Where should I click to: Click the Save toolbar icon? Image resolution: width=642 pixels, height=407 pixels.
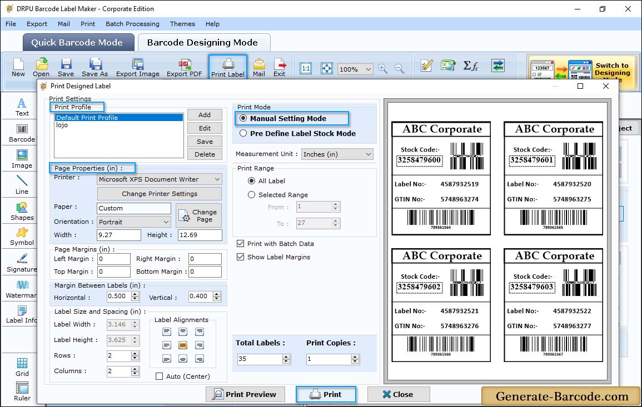66,68
